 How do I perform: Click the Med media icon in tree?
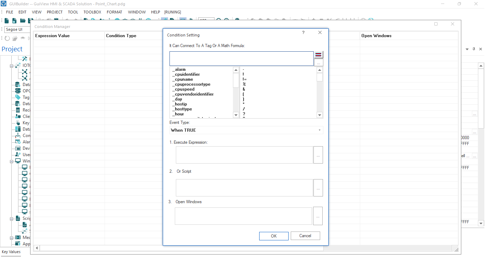[x=17, y=238]
